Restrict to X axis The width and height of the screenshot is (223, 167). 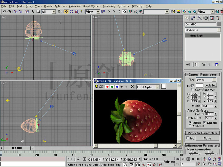pos(109,11)
